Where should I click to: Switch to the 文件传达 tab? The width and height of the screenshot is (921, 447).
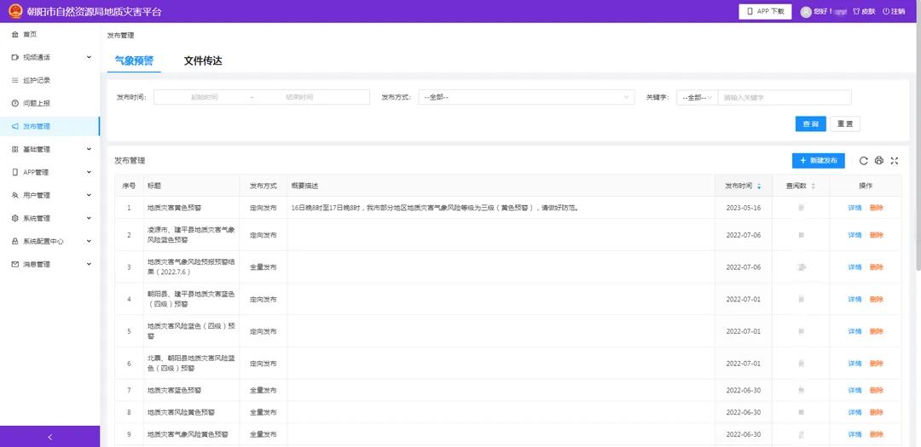tap(203, 61)
